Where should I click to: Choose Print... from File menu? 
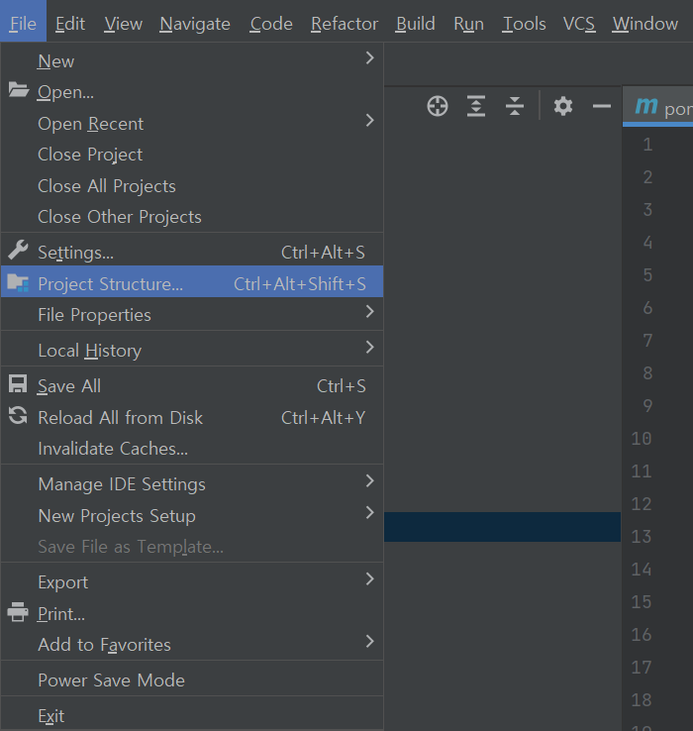pos(192,613)
